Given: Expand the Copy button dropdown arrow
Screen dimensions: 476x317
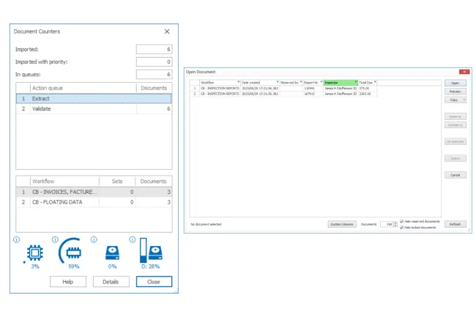Looking at the screenshot, I should (464, 100).
